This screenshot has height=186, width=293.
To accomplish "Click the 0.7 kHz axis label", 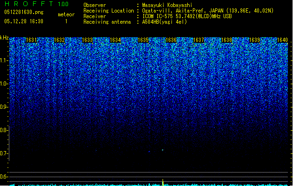I will coord(4,153).
